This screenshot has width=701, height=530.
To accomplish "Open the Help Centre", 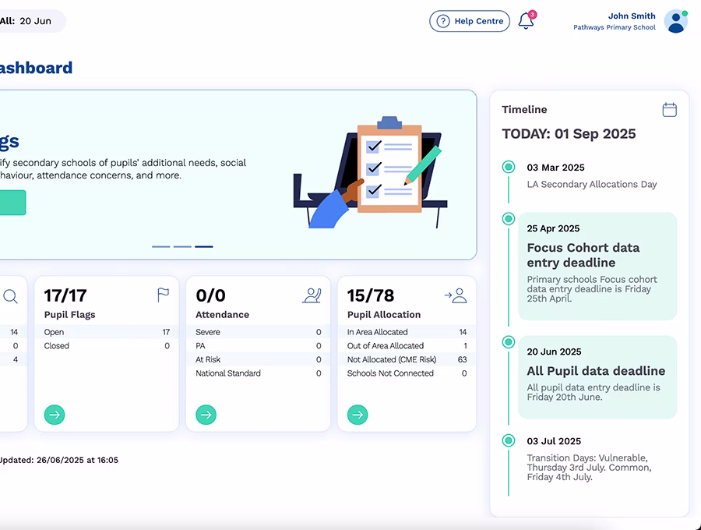I will pos(470,22).
